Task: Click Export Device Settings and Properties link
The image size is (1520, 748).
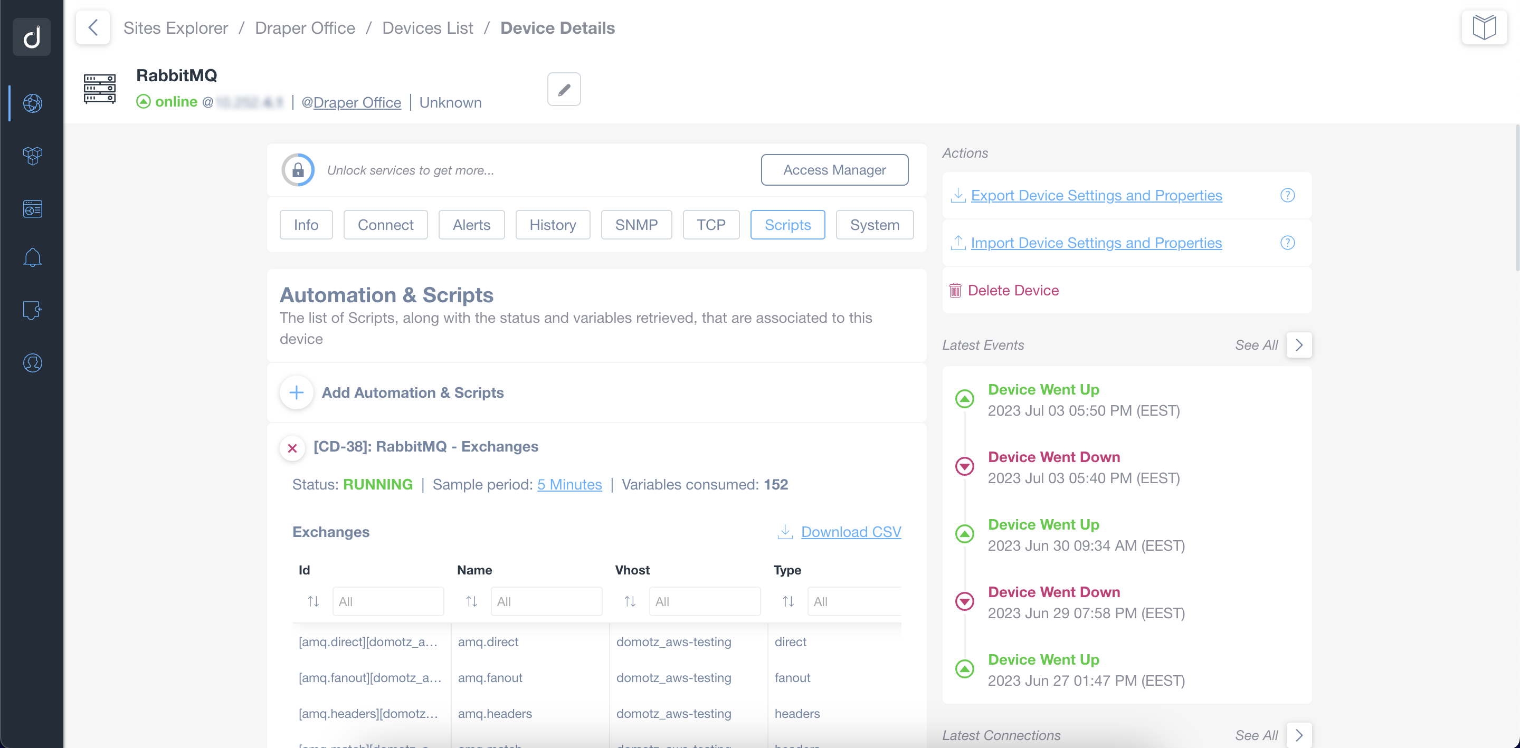Action: click(1096, 195)
